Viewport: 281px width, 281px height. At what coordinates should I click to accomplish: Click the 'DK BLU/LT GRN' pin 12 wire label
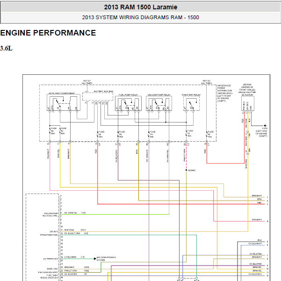(72, 233)
